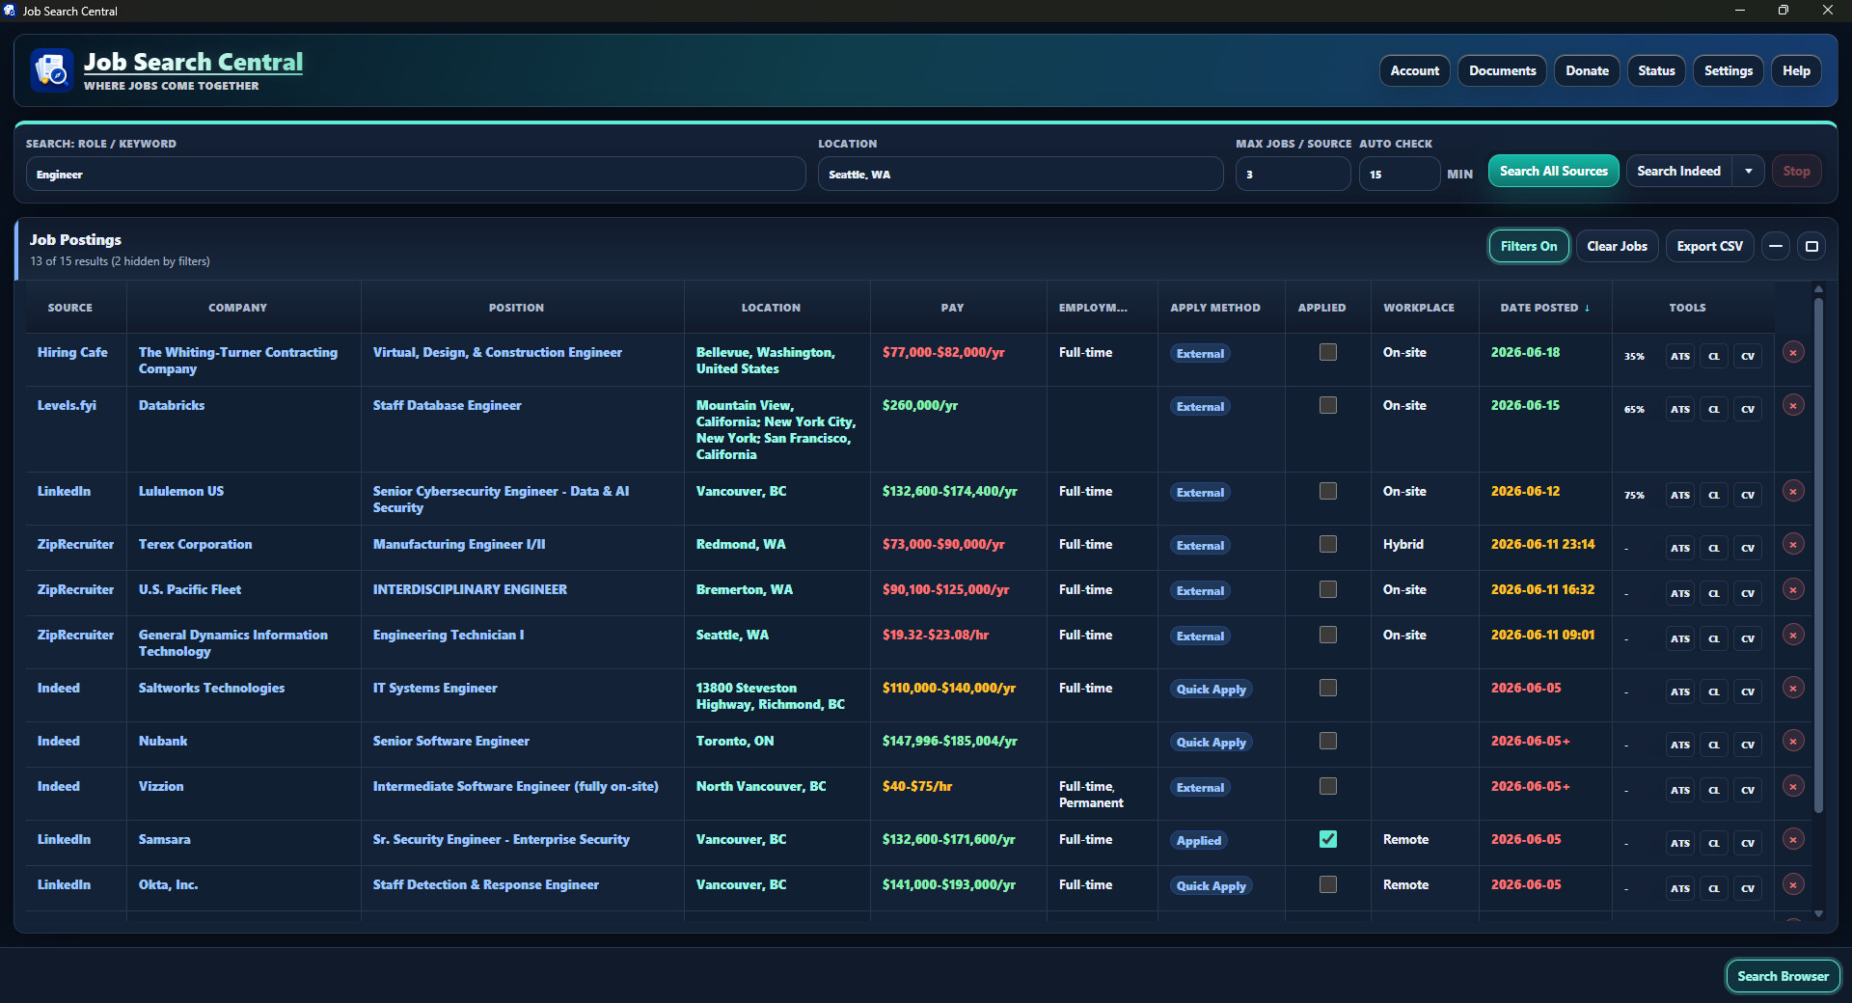
Task: Remove the Samsara job row
Action: click(1793, 840)
